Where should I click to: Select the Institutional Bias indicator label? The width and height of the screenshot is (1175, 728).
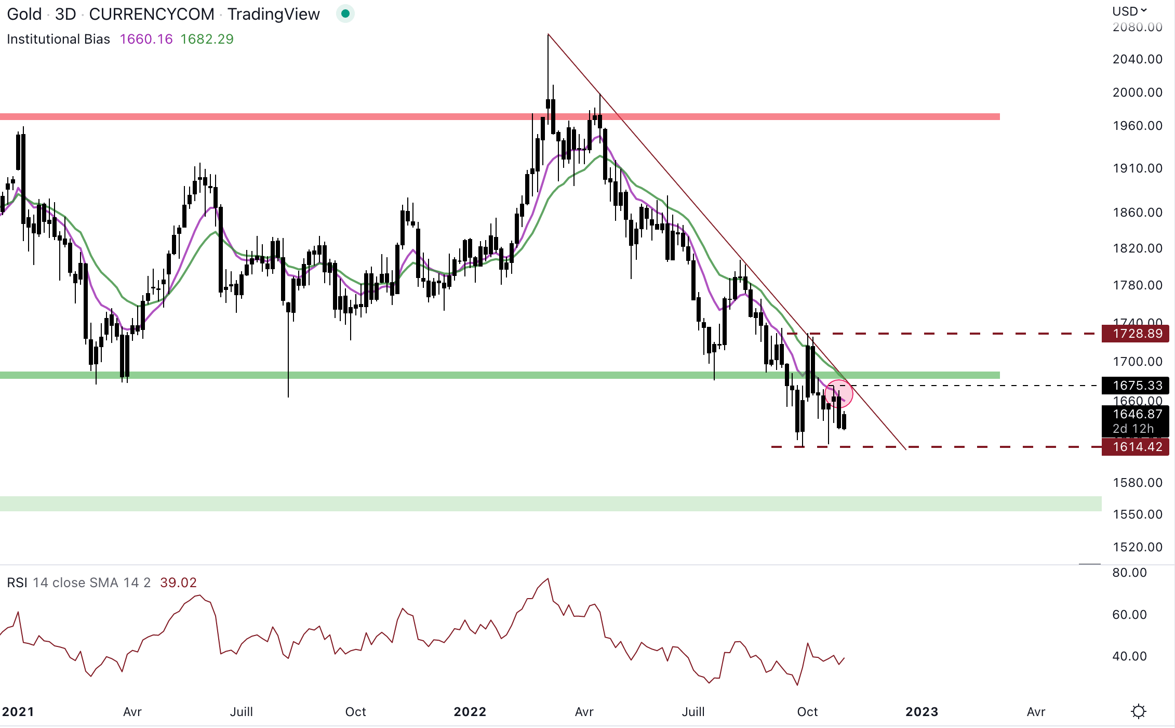pos(58,39)
